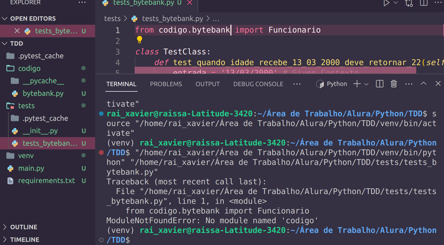Open __init__.py file
This screenshot has height=245, width=444.
click(x=40, y=131)
